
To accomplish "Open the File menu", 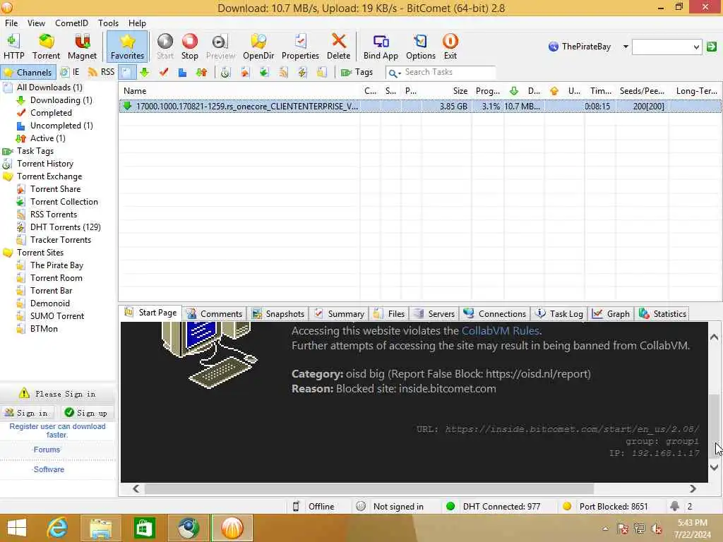I will point(11,23).
